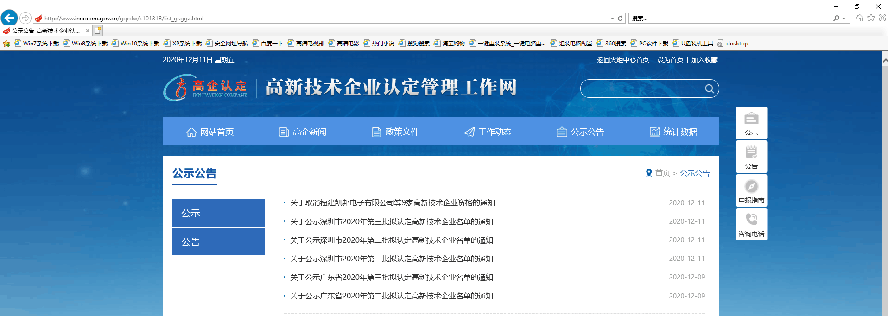This screenshot has height=316, width=888.
Task: Open 深圳市2020年第二批 notice
Action: (392, 240)
